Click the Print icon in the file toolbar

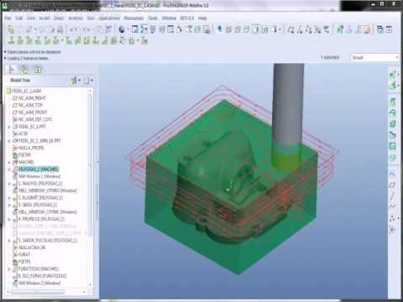60,29
